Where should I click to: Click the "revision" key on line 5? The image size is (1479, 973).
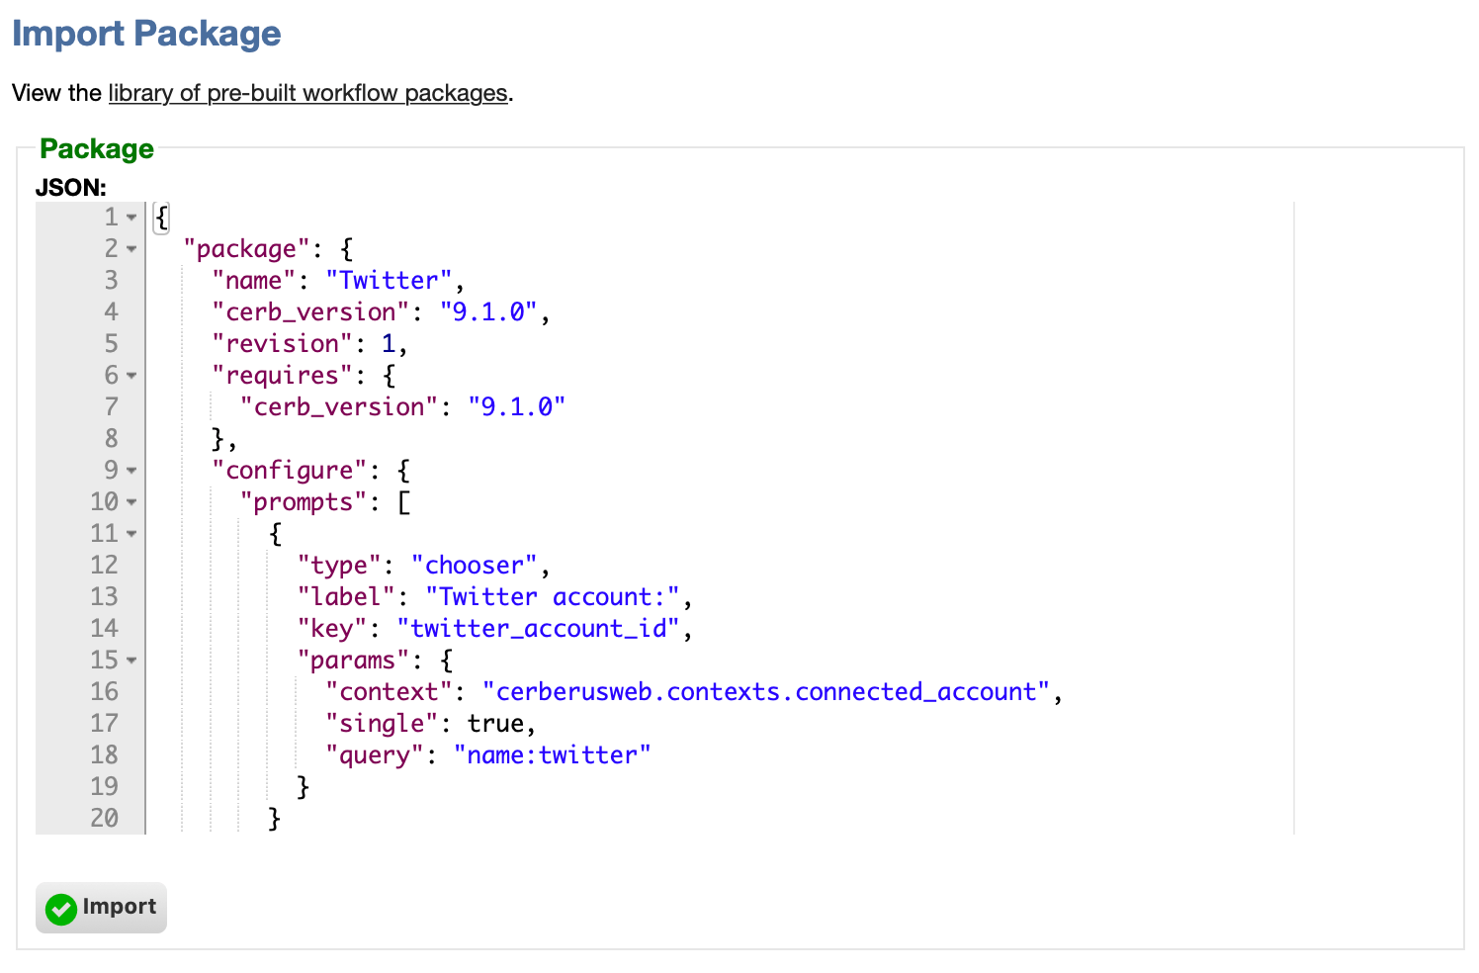coord(282,344)
